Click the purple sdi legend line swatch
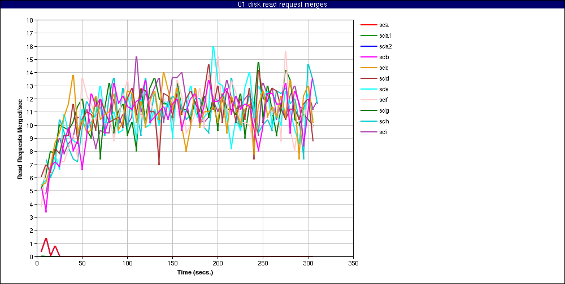 [x=368, y=132]
